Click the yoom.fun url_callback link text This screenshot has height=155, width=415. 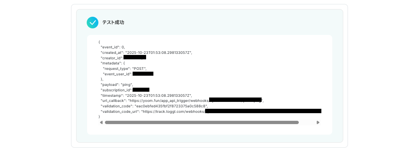point(169,100)
